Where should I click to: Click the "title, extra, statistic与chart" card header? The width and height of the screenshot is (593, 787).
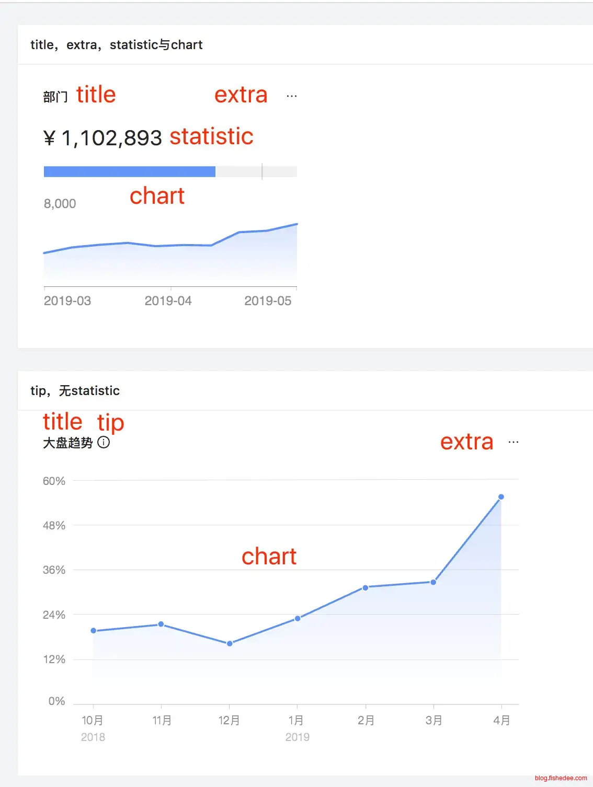click(117, 45)
